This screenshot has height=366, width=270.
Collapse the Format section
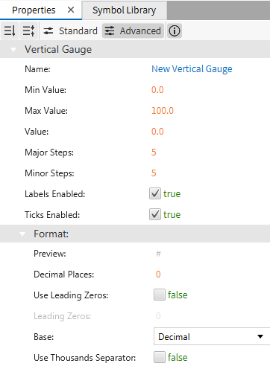(x=22, y=234)
